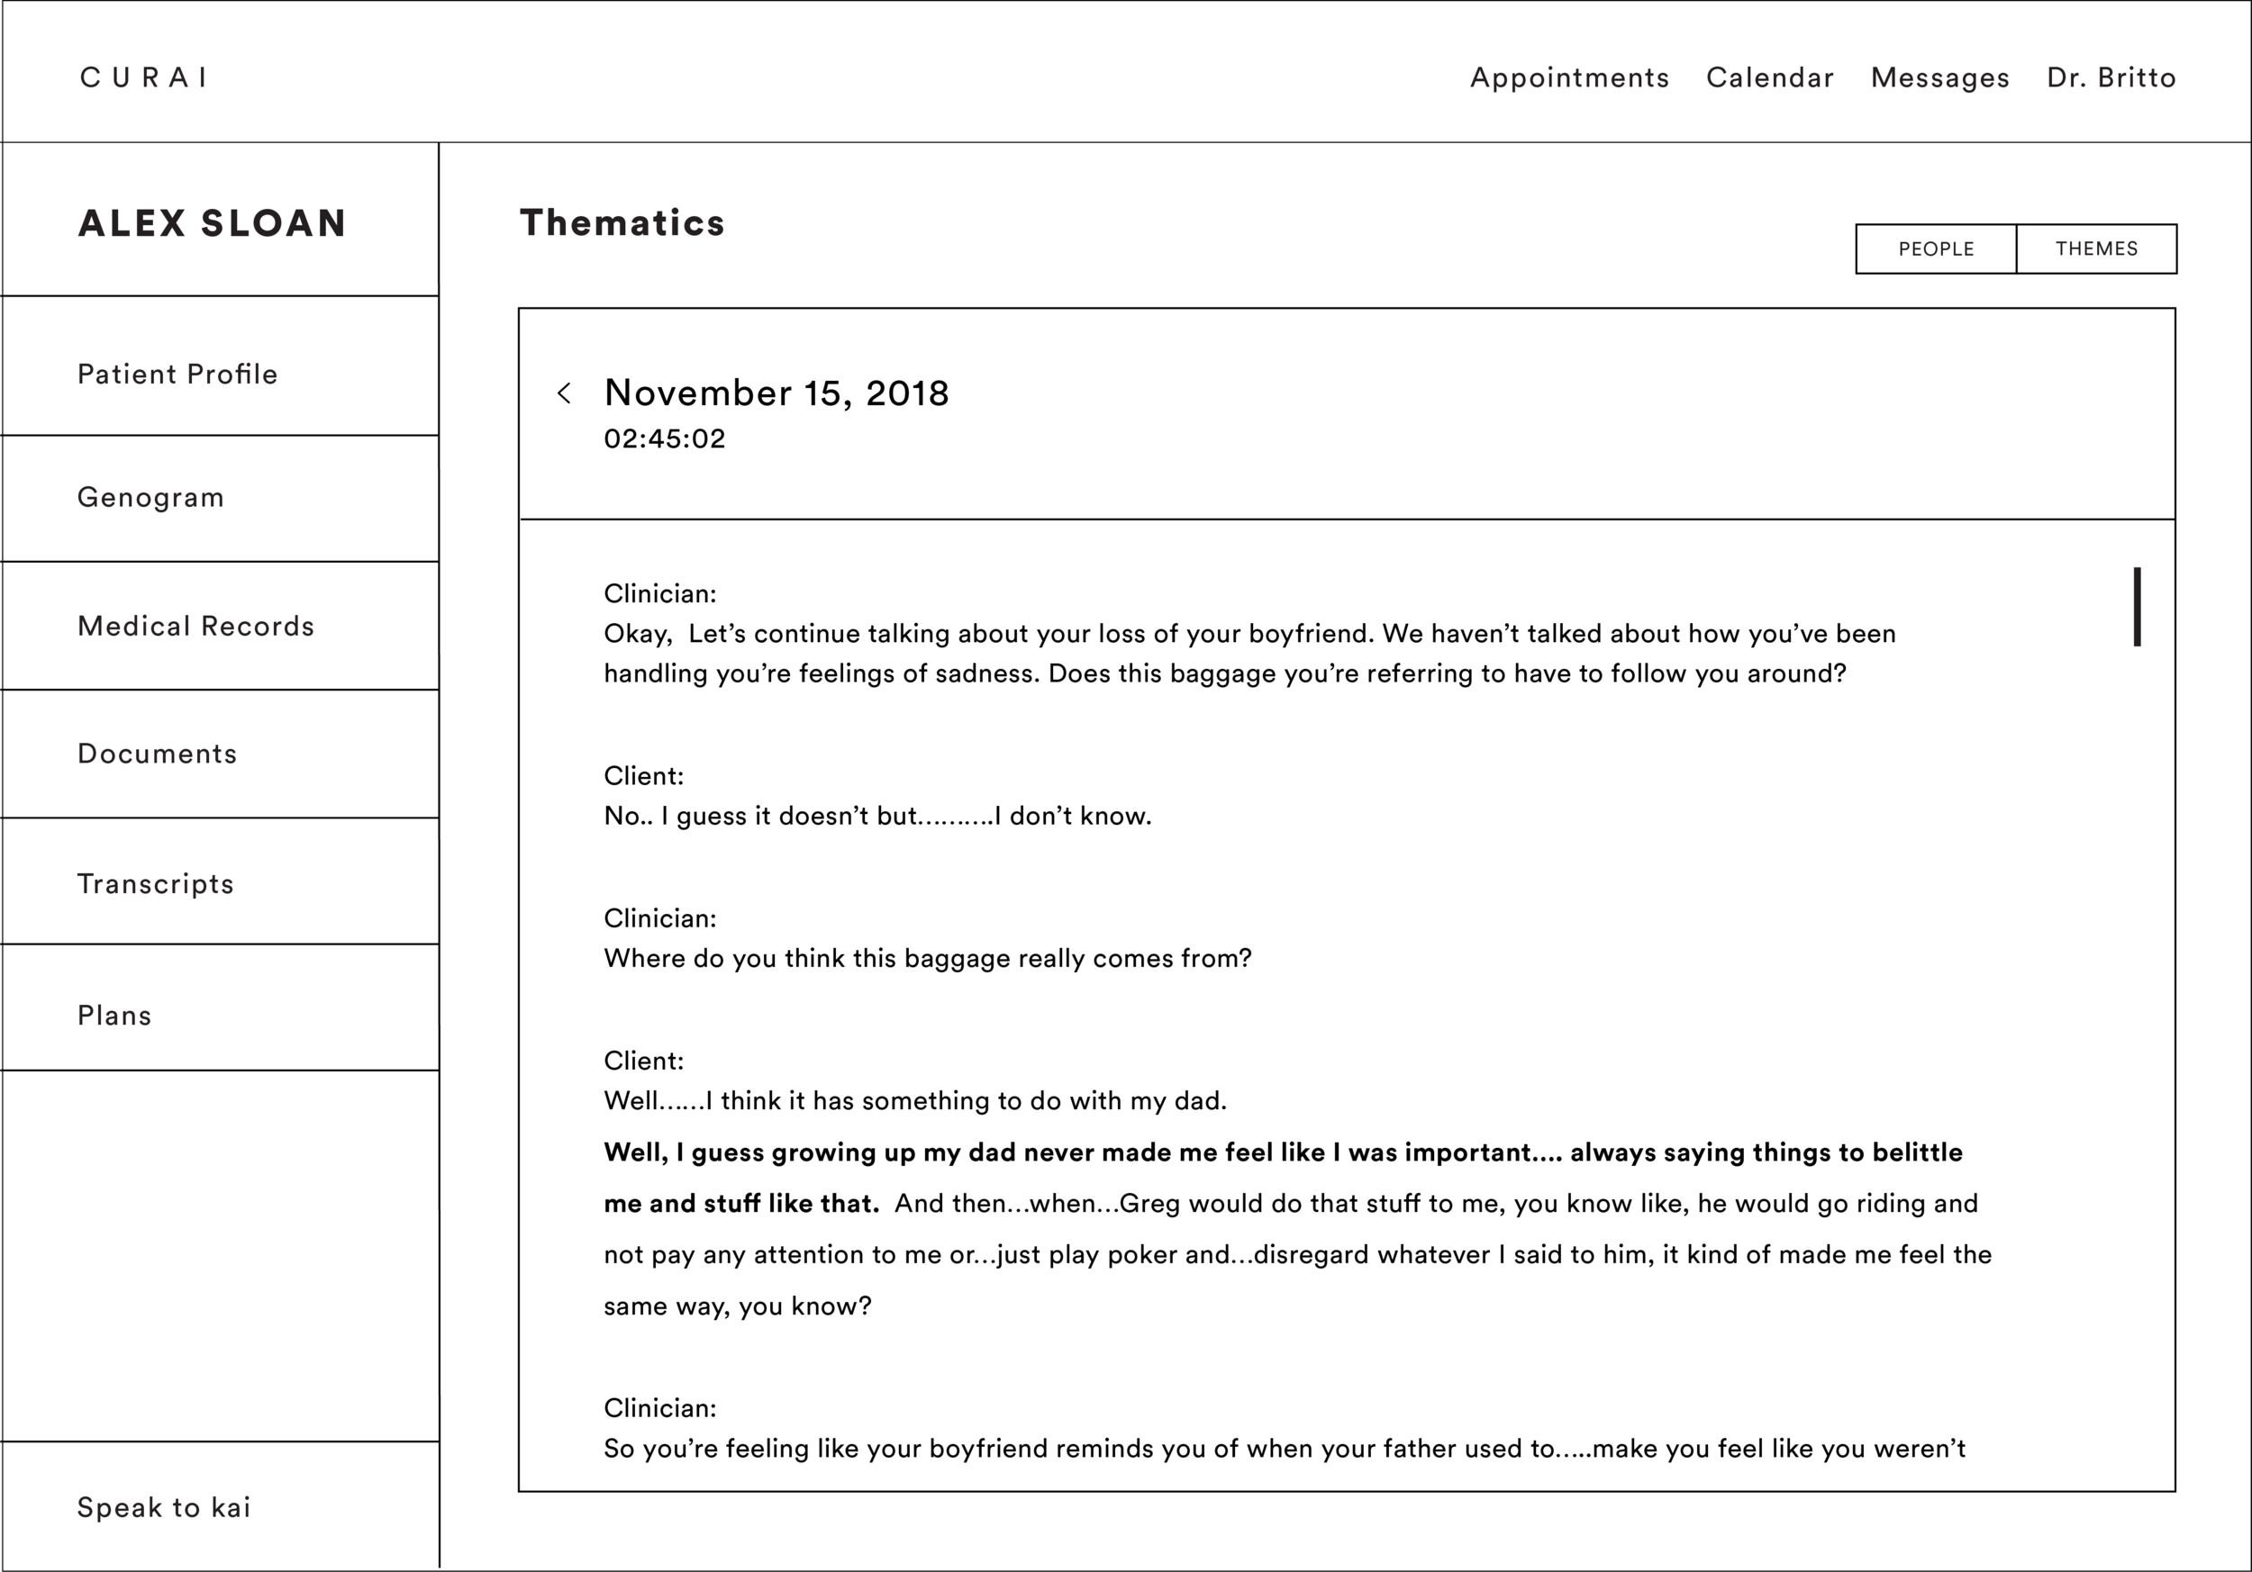Click the bold highlighted dad quote
This screenshot has height=1572, width=2252.
1282,1153
